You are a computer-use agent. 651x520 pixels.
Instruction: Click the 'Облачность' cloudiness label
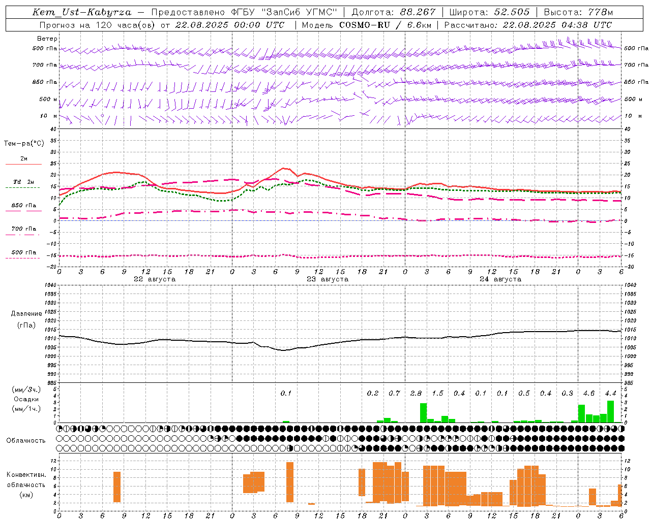26,441
